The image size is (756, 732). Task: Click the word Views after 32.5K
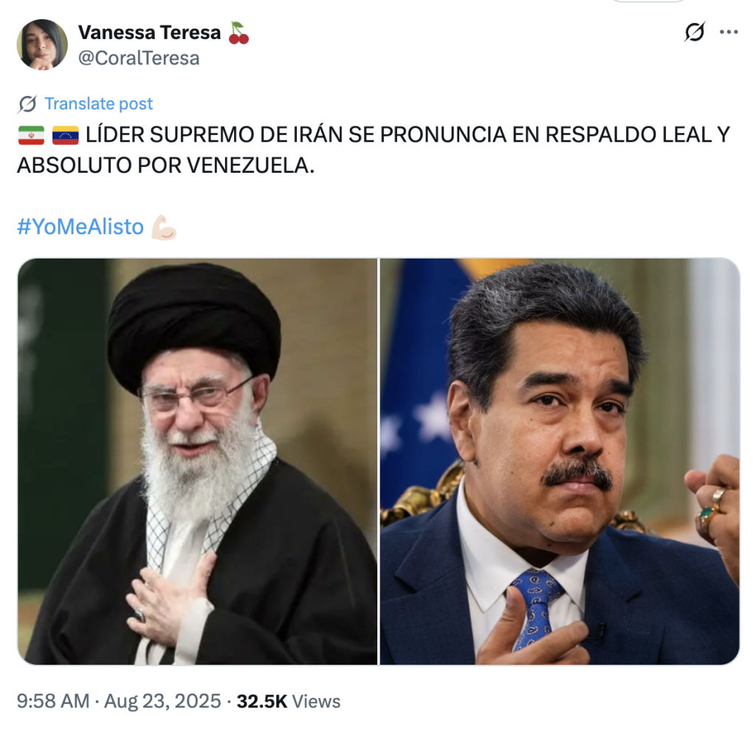316,701
